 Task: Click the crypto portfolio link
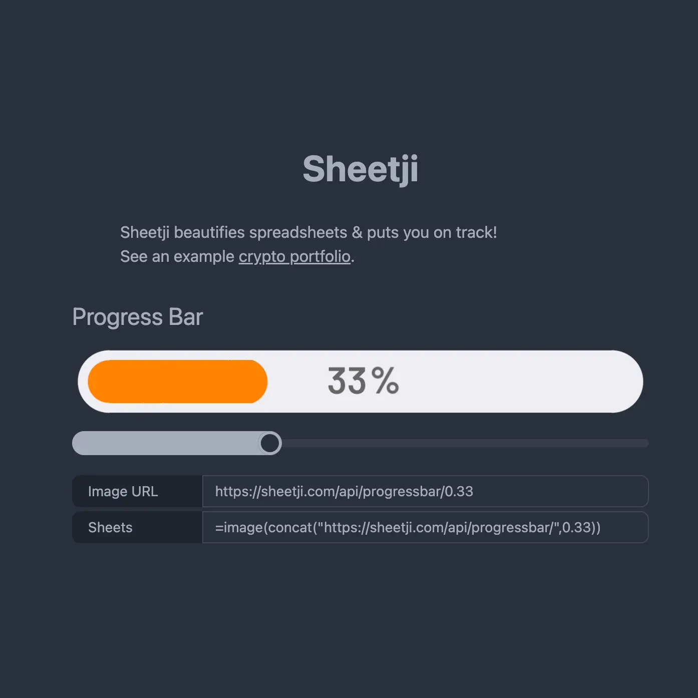click(x=294, y=256)
